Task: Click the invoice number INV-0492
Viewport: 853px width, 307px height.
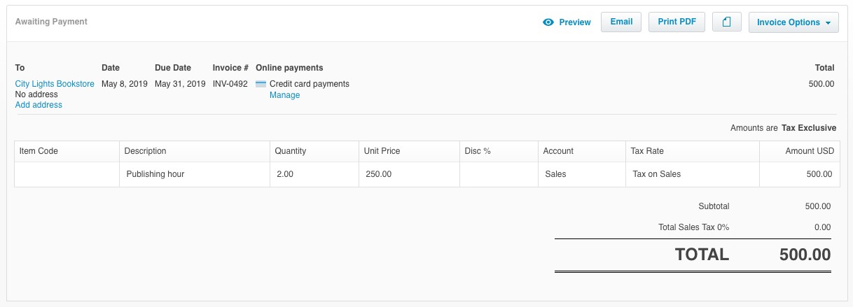Action: [x=230, y=84]
